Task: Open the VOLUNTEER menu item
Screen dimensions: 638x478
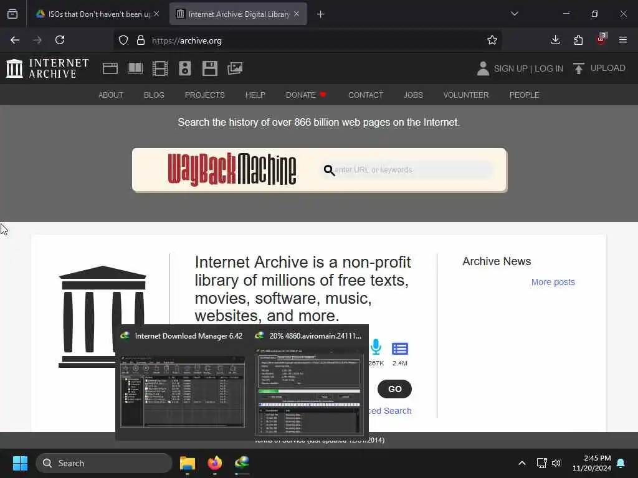Action: [x=466, y=95]
